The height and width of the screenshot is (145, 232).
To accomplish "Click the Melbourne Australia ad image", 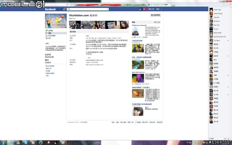I will (135, 31).
